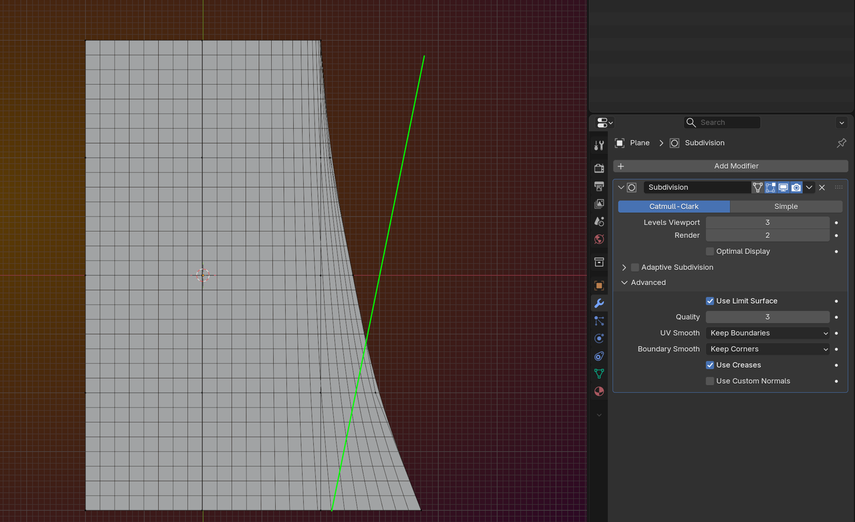Enable the Optimal Display checkbox
Viewport: 855px width, 522px height.
coord(710,252)
